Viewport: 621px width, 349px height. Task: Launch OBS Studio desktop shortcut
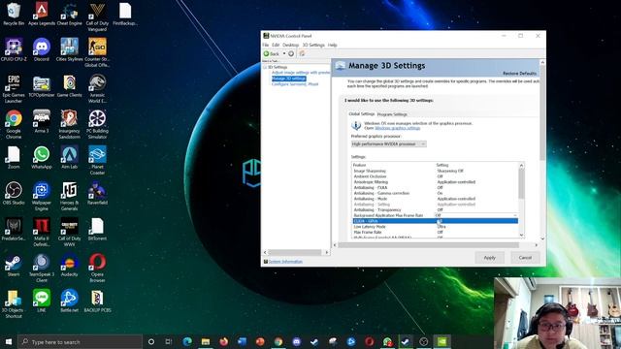point(14,193)
